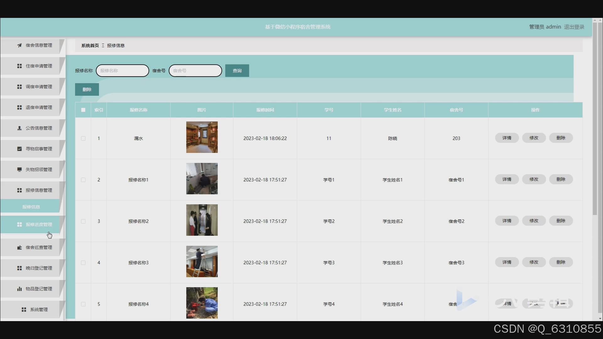The height and width of the screenshot is (339, 603).
Task: Open the repair photo thumbnail for 报修名称1
Action: tap(202, 179)
